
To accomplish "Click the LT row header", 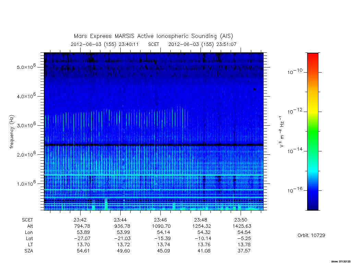I will (x=31, y=245).
